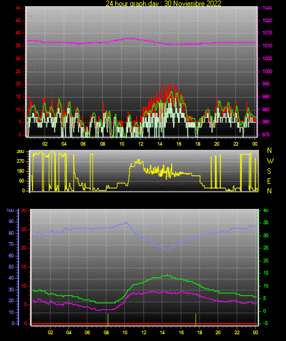Click the E compass label beside direction graph
The width and height of the screenshot is (286, 341).
pyautogui.click(x=269, y=181)
